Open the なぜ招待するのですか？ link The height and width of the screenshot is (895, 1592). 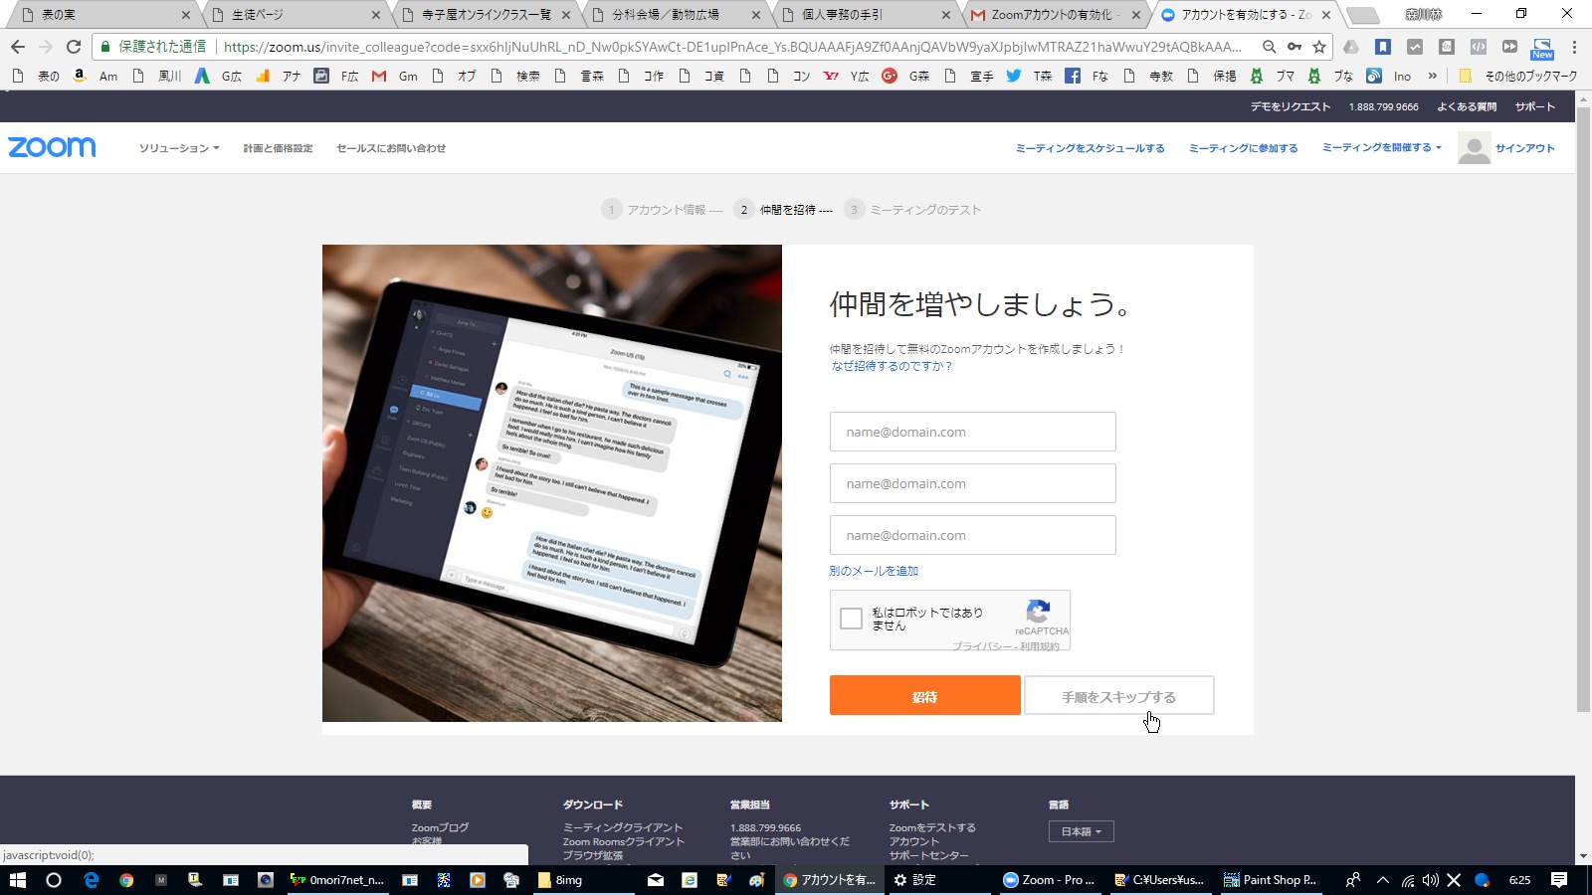click(892, 366)
